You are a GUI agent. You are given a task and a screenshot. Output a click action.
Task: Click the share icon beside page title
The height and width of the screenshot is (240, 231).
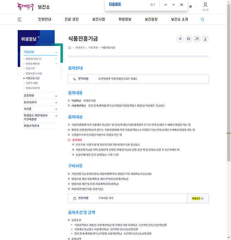tap(180, 39)
